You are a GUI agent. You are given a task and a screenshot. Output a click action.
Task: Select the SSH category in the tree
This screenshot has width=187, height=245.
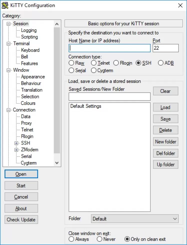[x=25, y=143]
